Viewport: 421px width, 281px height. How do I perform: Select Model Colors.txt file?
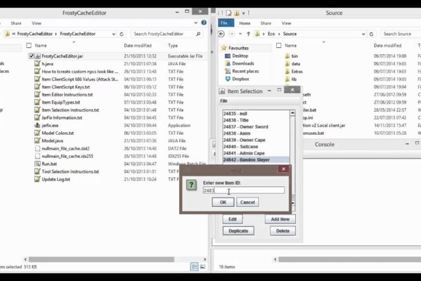point(57,133)
